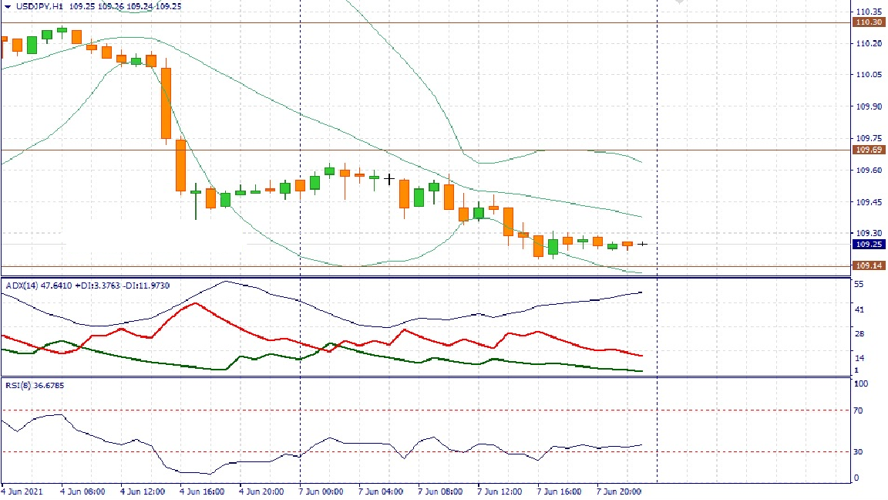Select the 109.69 horizontal level price tag
The width and height of the screenshot is (888, 500).
tap(869, 150)
